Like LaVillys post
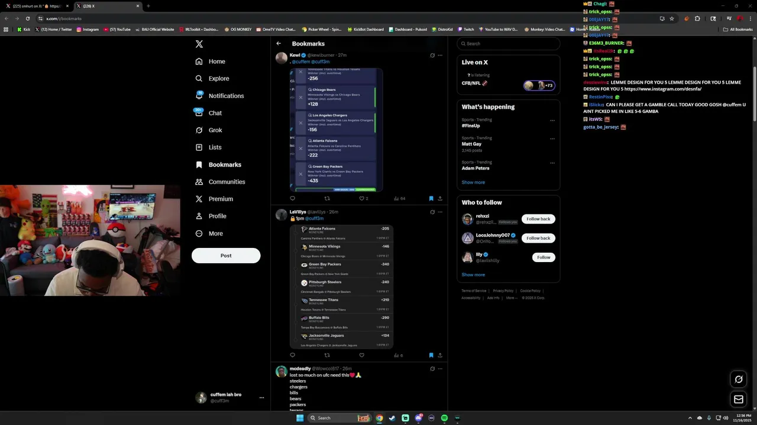The image size is (757, 425). click(362, 355)
